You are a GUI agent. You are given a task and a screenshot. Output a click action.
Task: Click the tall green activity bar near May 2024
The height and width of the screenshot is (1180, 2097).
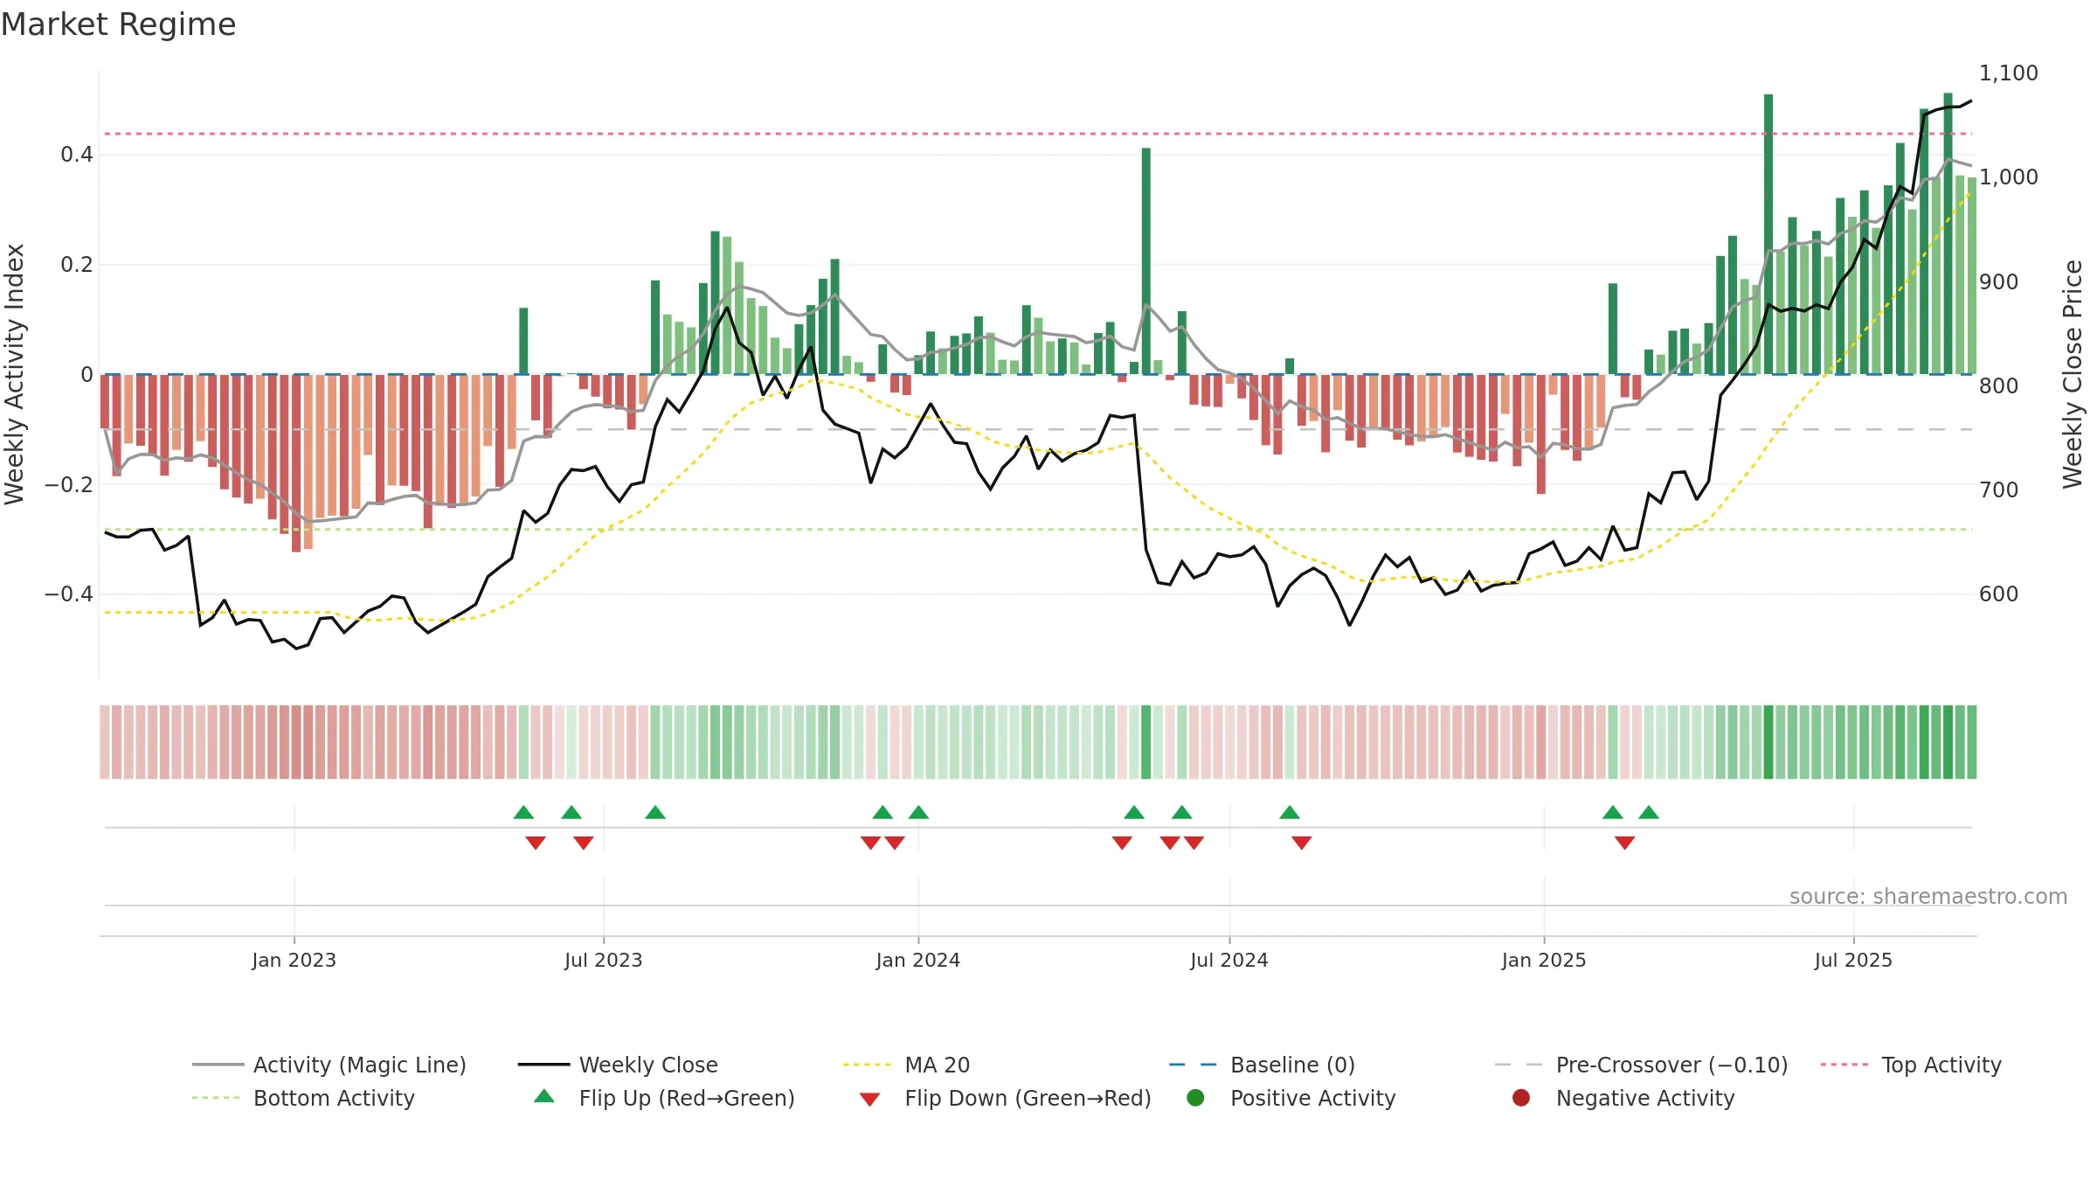pyautogui.click(x=1145, y=260)
